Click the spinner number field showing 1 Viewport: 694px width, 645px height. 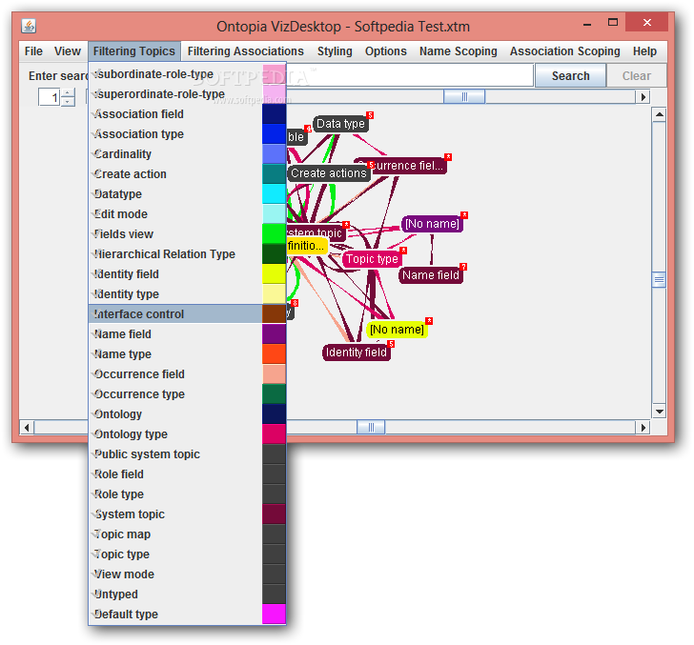[50, 97]
